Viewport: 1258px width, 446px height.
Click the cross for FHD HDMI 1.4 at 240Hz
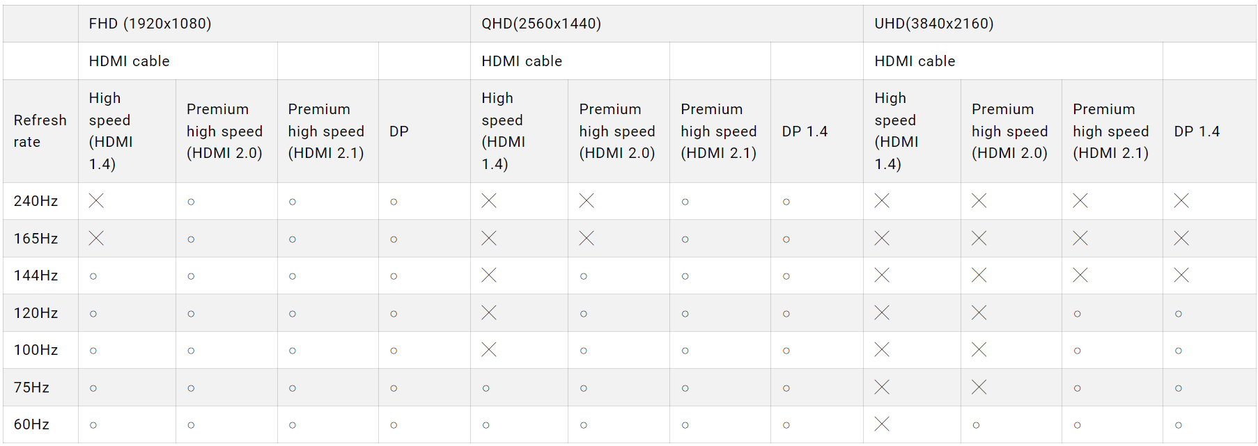(96, 201)
